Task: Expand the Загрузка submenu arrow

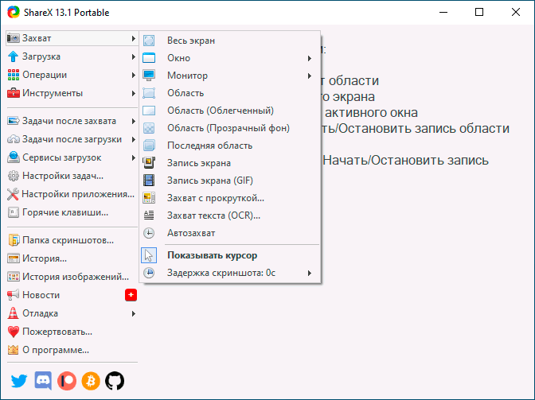Action: coord(134,56)
